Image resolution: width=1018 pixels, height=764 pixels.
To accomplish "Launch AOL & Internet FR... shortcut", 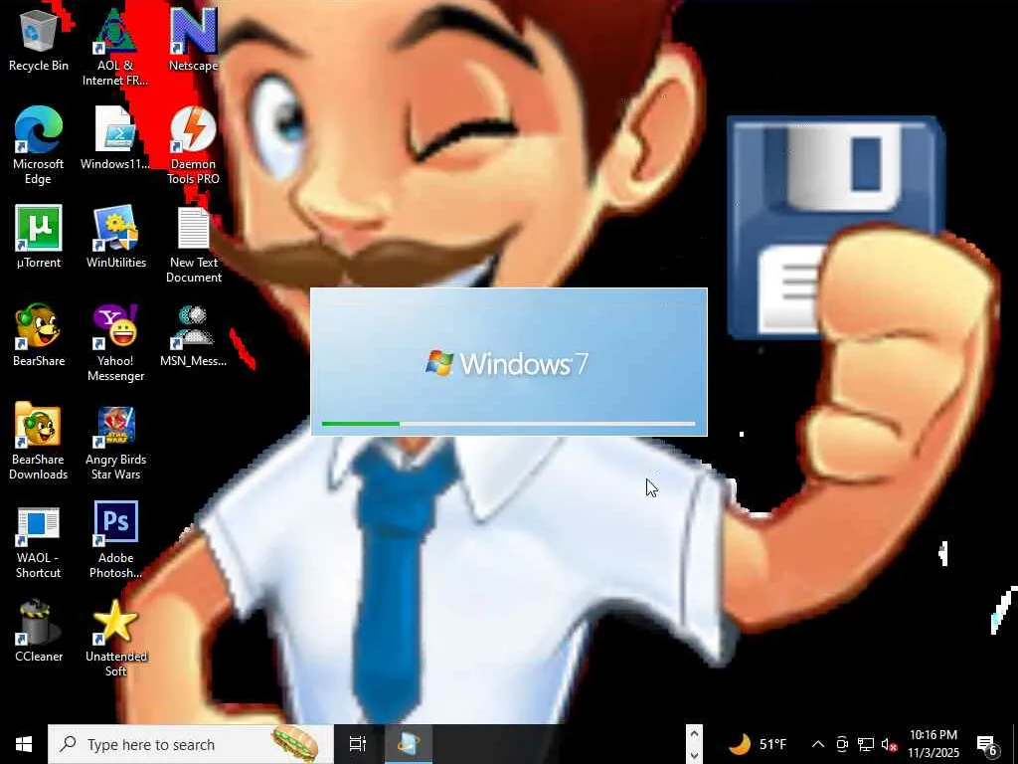I will click(115, 47).
